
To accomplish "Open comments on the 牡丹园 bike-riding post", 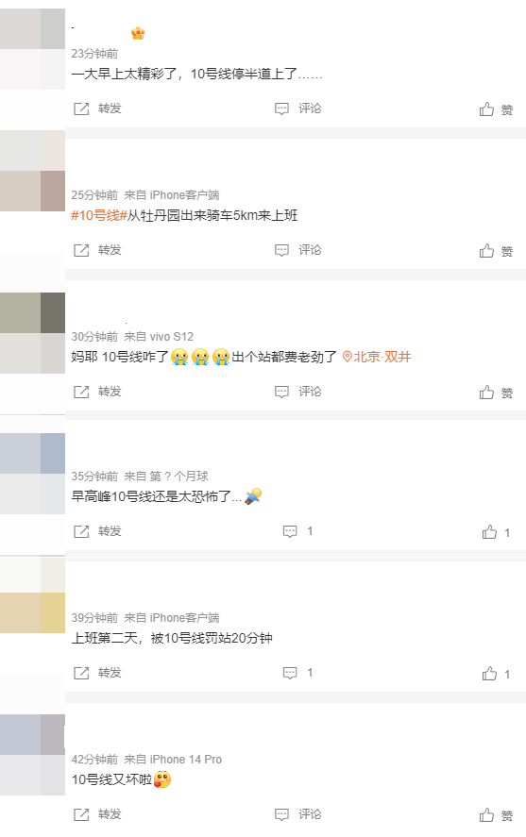I will click(x=297, y=250).
